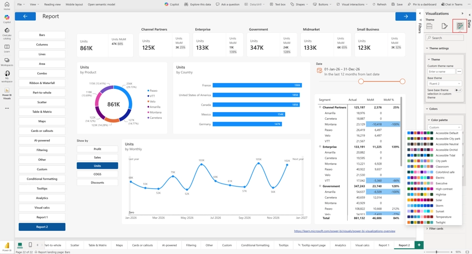Open the File menu
Image resolution: width=472 pixels, height=254 pixels.
click(20, 4)
